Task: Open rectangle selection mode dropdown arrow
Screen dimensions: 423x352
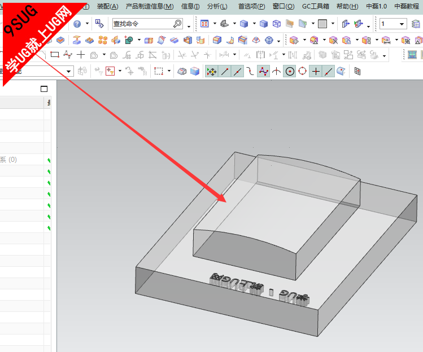Action: [x=169, y=71]
